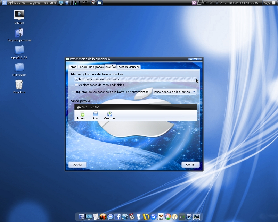Open the Facebook icon in dock
This screenshot has width=278, height=222.
pos(117,217)
